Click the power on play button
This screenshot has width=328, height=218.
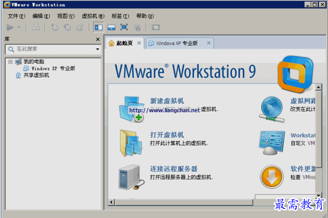tap(10, 27)
